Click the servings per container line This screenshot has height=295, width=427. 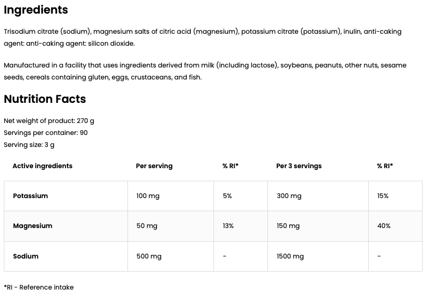46,133
